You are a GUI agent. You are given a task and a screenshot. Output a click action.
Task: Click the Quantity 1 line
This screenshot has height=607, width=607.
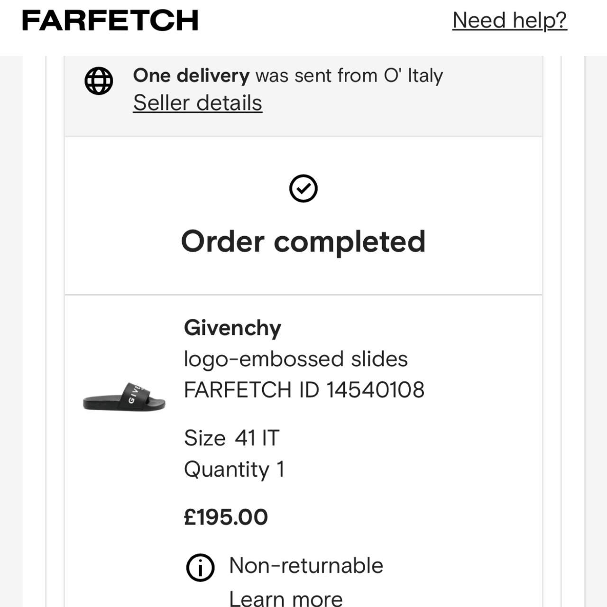[x=234, y=469]
